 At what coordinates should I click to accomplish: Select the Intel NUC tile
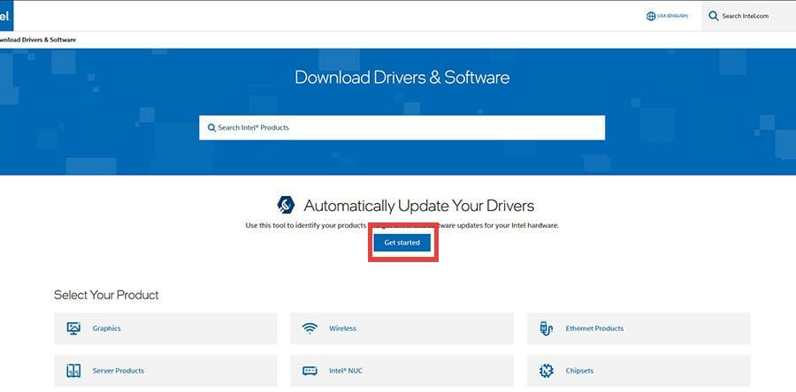402,371
